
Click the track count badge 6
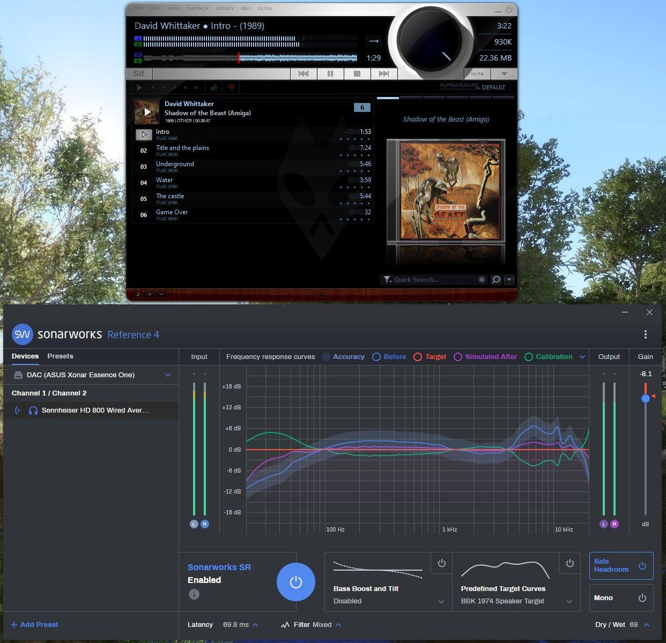click(362, 108)
